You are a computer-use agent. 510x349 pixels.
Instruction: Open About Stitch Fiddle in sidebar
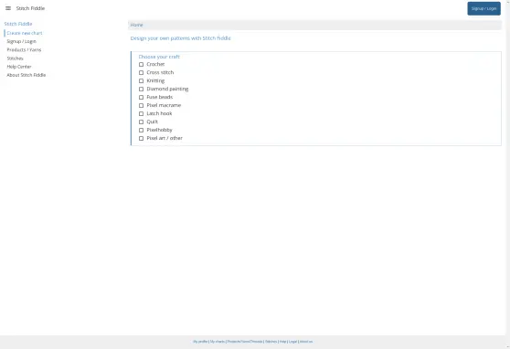tap(27, 75)
